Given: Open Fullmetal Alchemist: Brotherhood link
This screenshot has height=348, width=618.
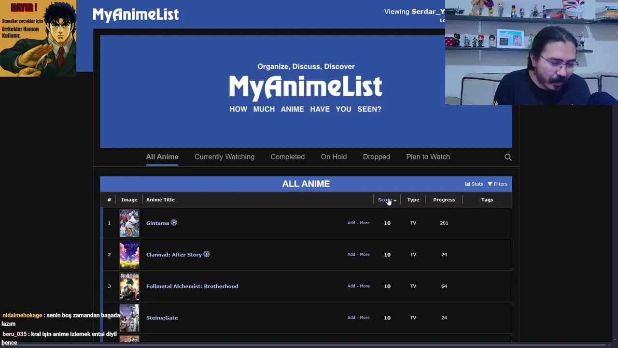Looking at the screenshot, I should 192,286.
